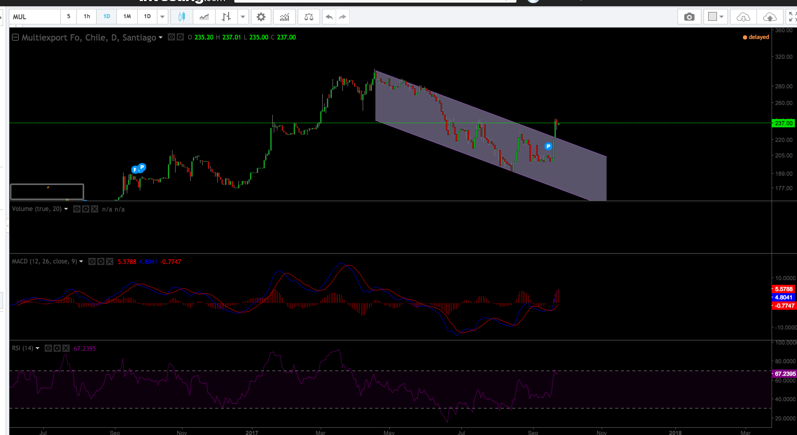Click the red 5.5788 MACD axis label
The height and width of the screenshot is (435, 797).
pos(783,289)
